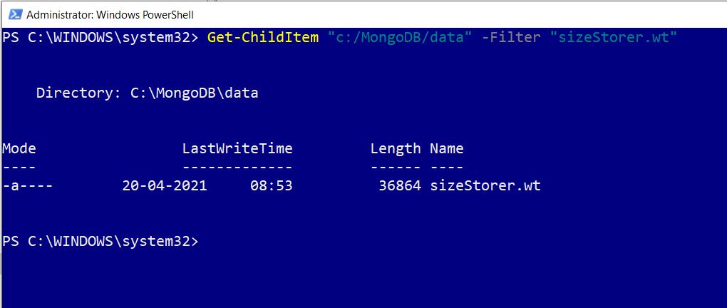Click the Get-ChildItem command text
The image size is (727, 308).
262,37
